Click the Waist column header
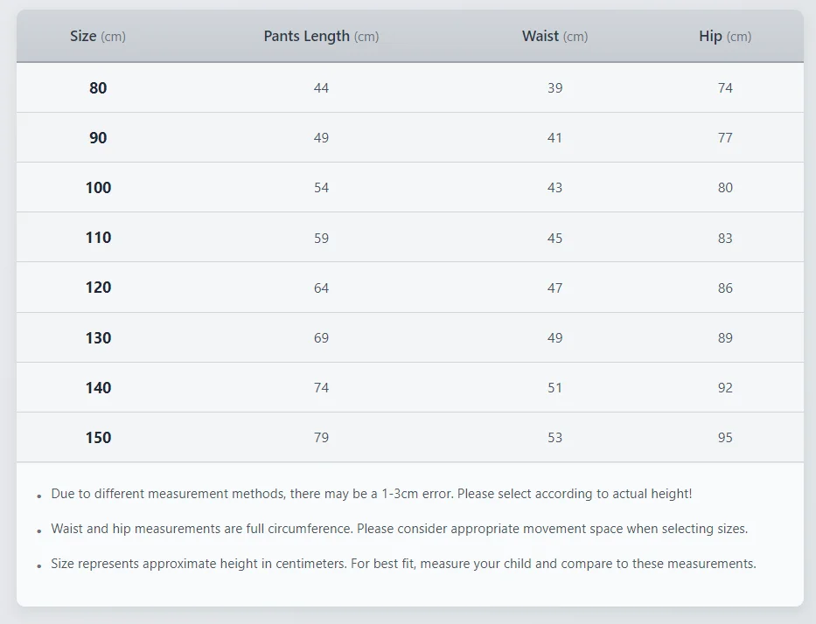The height and width of the screenshot is (624, 816). [554, 37]
